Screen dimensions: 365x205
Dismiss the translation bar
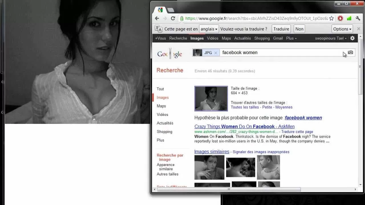[359, 29]
